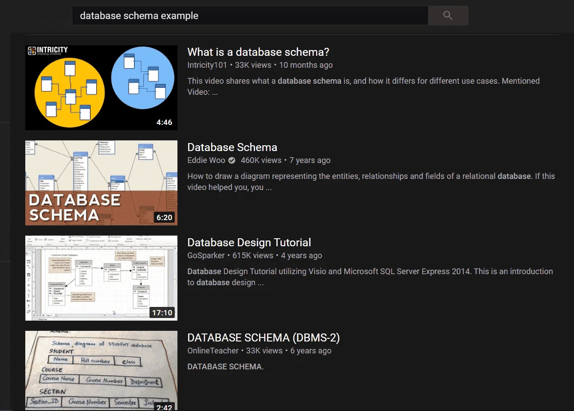Click '460K views' text
The width and height of the screenshot is (574, 411).
click(261, 160)
